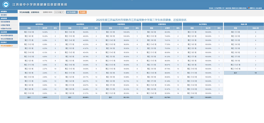Image resolution: width=264 pixels, height=123 pixels.
Task: Select 体育教师管理 sidebar item
Action: click(x=5, y=25)
